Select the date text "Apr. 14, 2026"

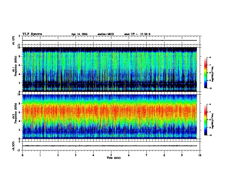79,34
